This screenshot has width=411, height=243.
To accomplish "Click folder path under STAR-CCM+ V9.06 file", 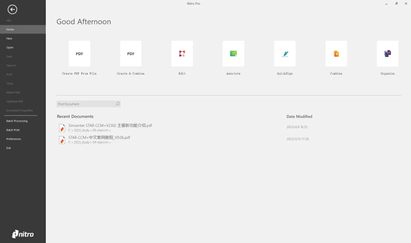I will click(x=89, y=142).
